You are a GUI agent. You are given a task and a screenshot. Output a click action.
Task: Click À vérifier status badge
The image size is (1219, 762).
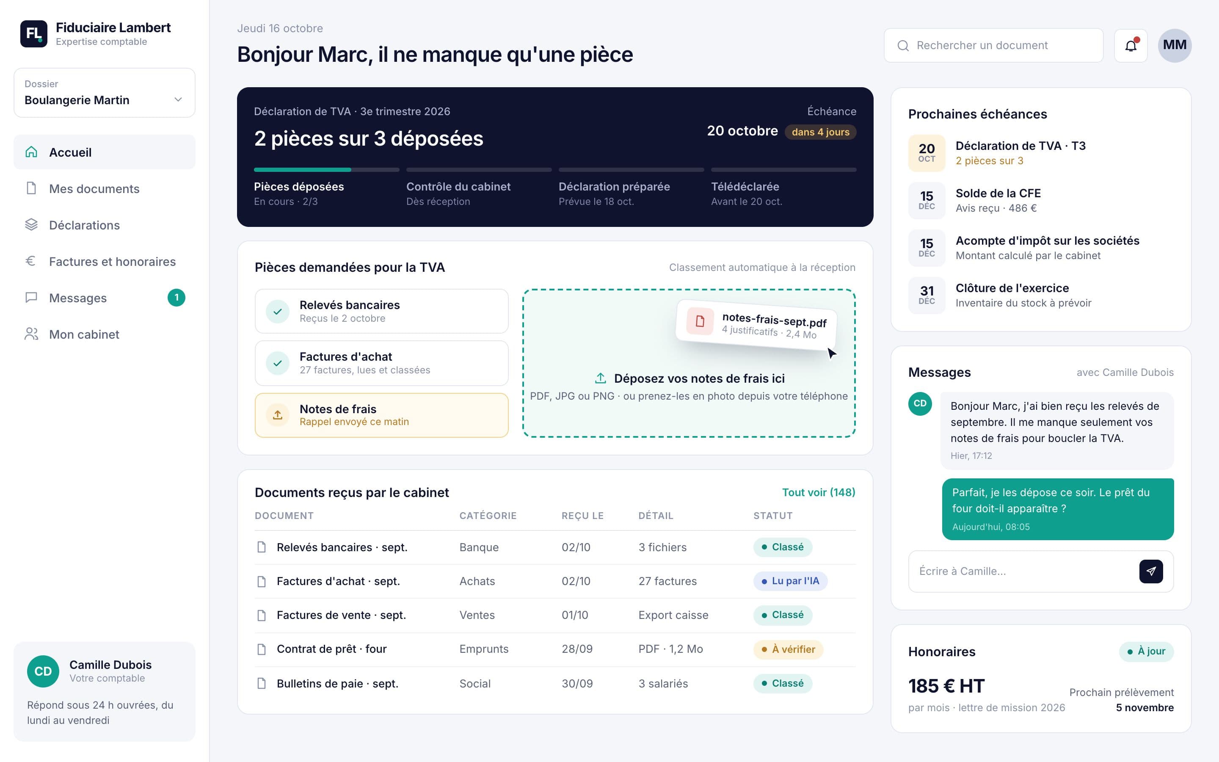click(788, 649)
